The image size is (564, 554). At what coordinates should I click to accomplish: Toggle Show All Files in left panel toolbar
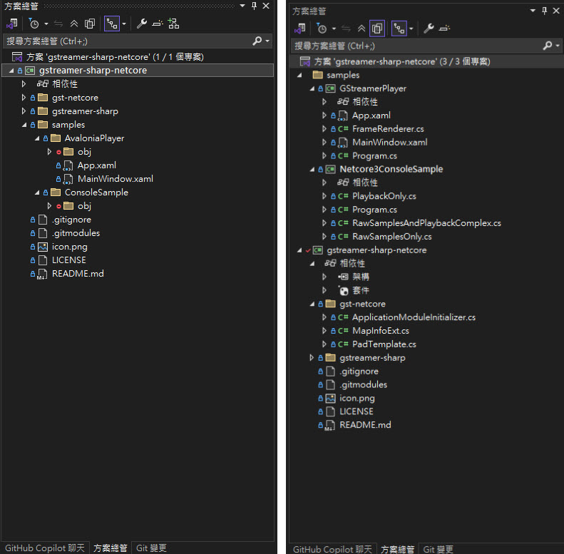90,24
